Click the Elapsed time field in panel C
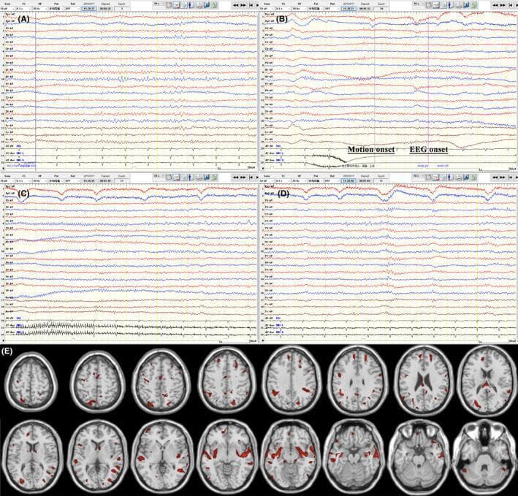 pos(106,181)
